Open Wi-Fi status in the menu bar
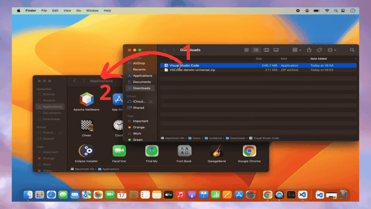The width and height of the screenshot is (371, 209). (x=327, y=11)
